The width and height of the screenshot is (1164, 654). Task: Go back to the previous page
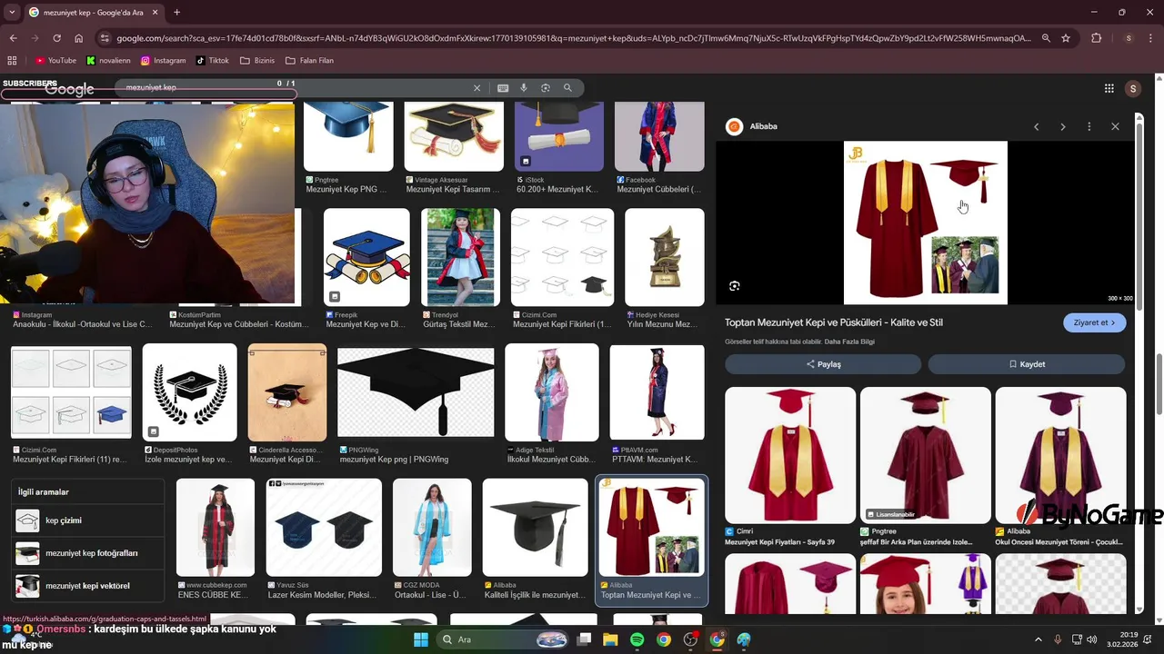[x=13, y=38]
